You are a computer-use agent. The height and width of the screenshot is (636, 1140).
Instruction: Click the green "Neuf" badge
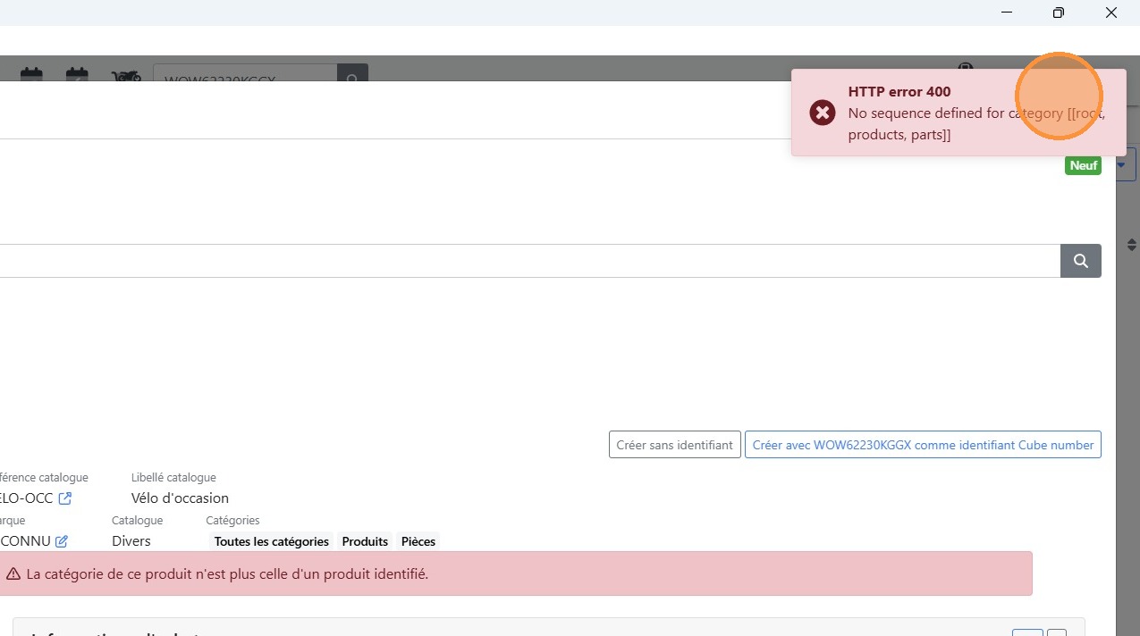click(x=1084, y=165)
